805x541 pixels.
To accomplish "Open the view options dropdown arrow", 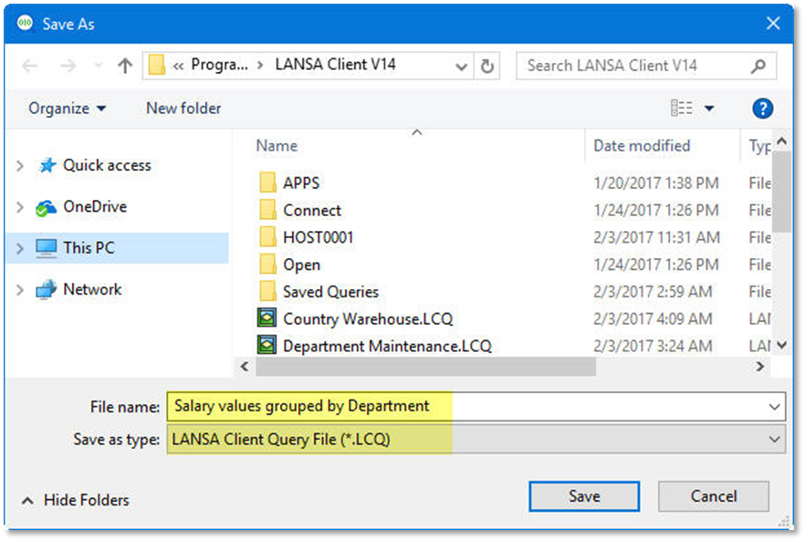I will [x=709, y=109].
